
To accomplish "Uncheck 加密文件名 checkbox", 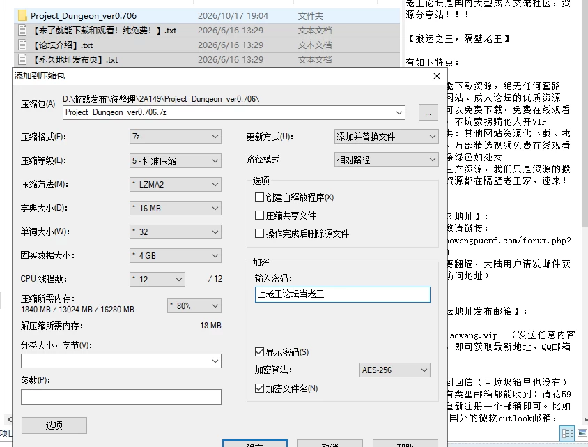I will click(x=259, y=388).
